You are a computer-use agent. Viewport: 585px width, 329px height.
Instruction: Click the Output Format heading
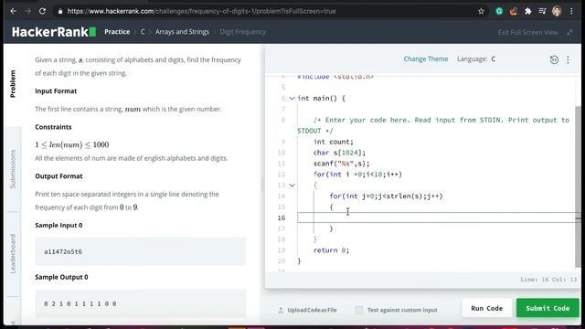pos(58,176)
